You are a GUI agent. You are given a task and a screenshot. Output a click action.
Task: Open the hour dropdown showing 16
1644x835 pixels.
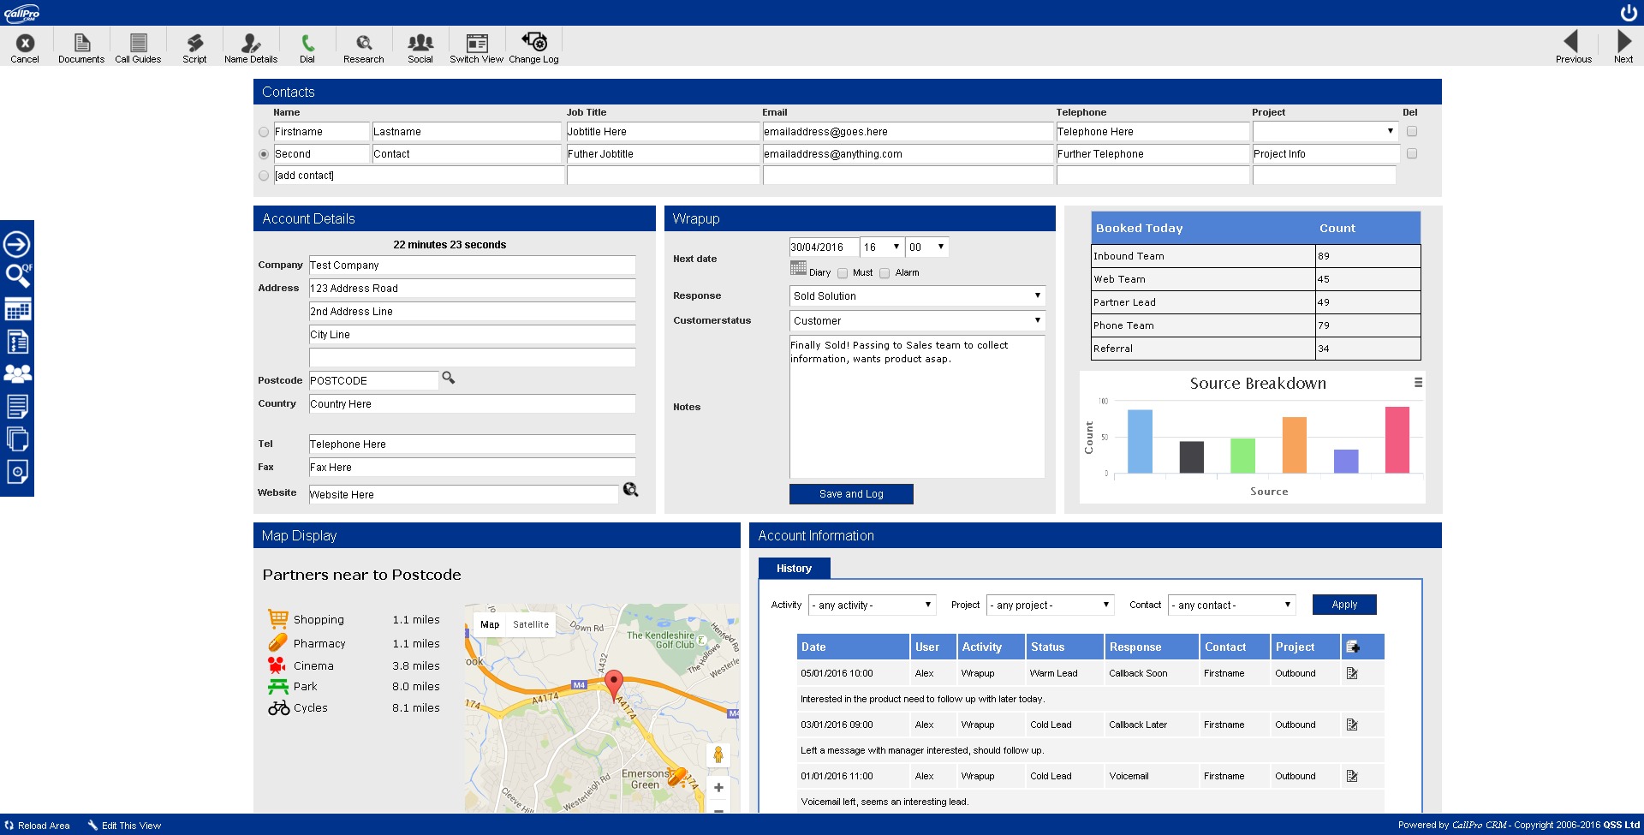[x=882, y=248]
